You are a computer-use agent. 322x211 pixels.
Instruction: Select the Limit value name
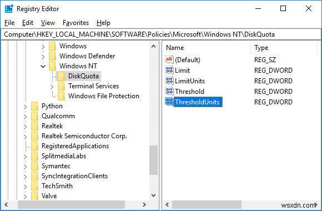[182, 71]
